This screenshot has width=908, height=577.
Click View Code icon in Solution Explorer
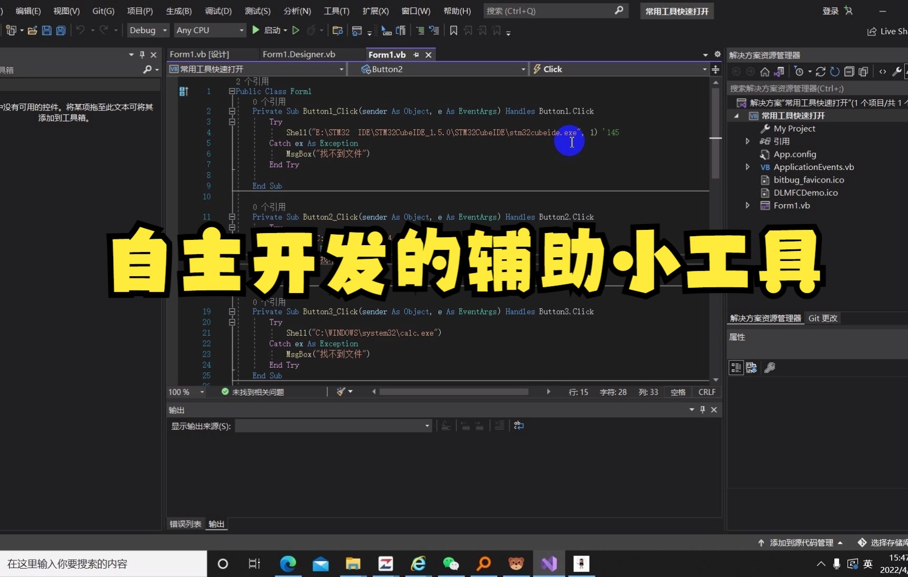click(883, 72)
